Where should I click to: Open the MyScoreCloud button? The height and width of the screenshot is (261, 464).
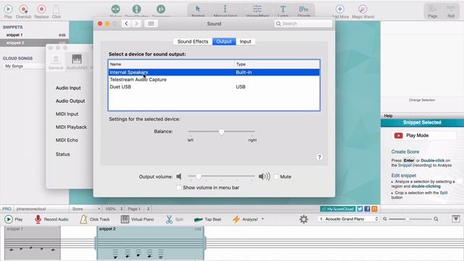click(338, 209)
